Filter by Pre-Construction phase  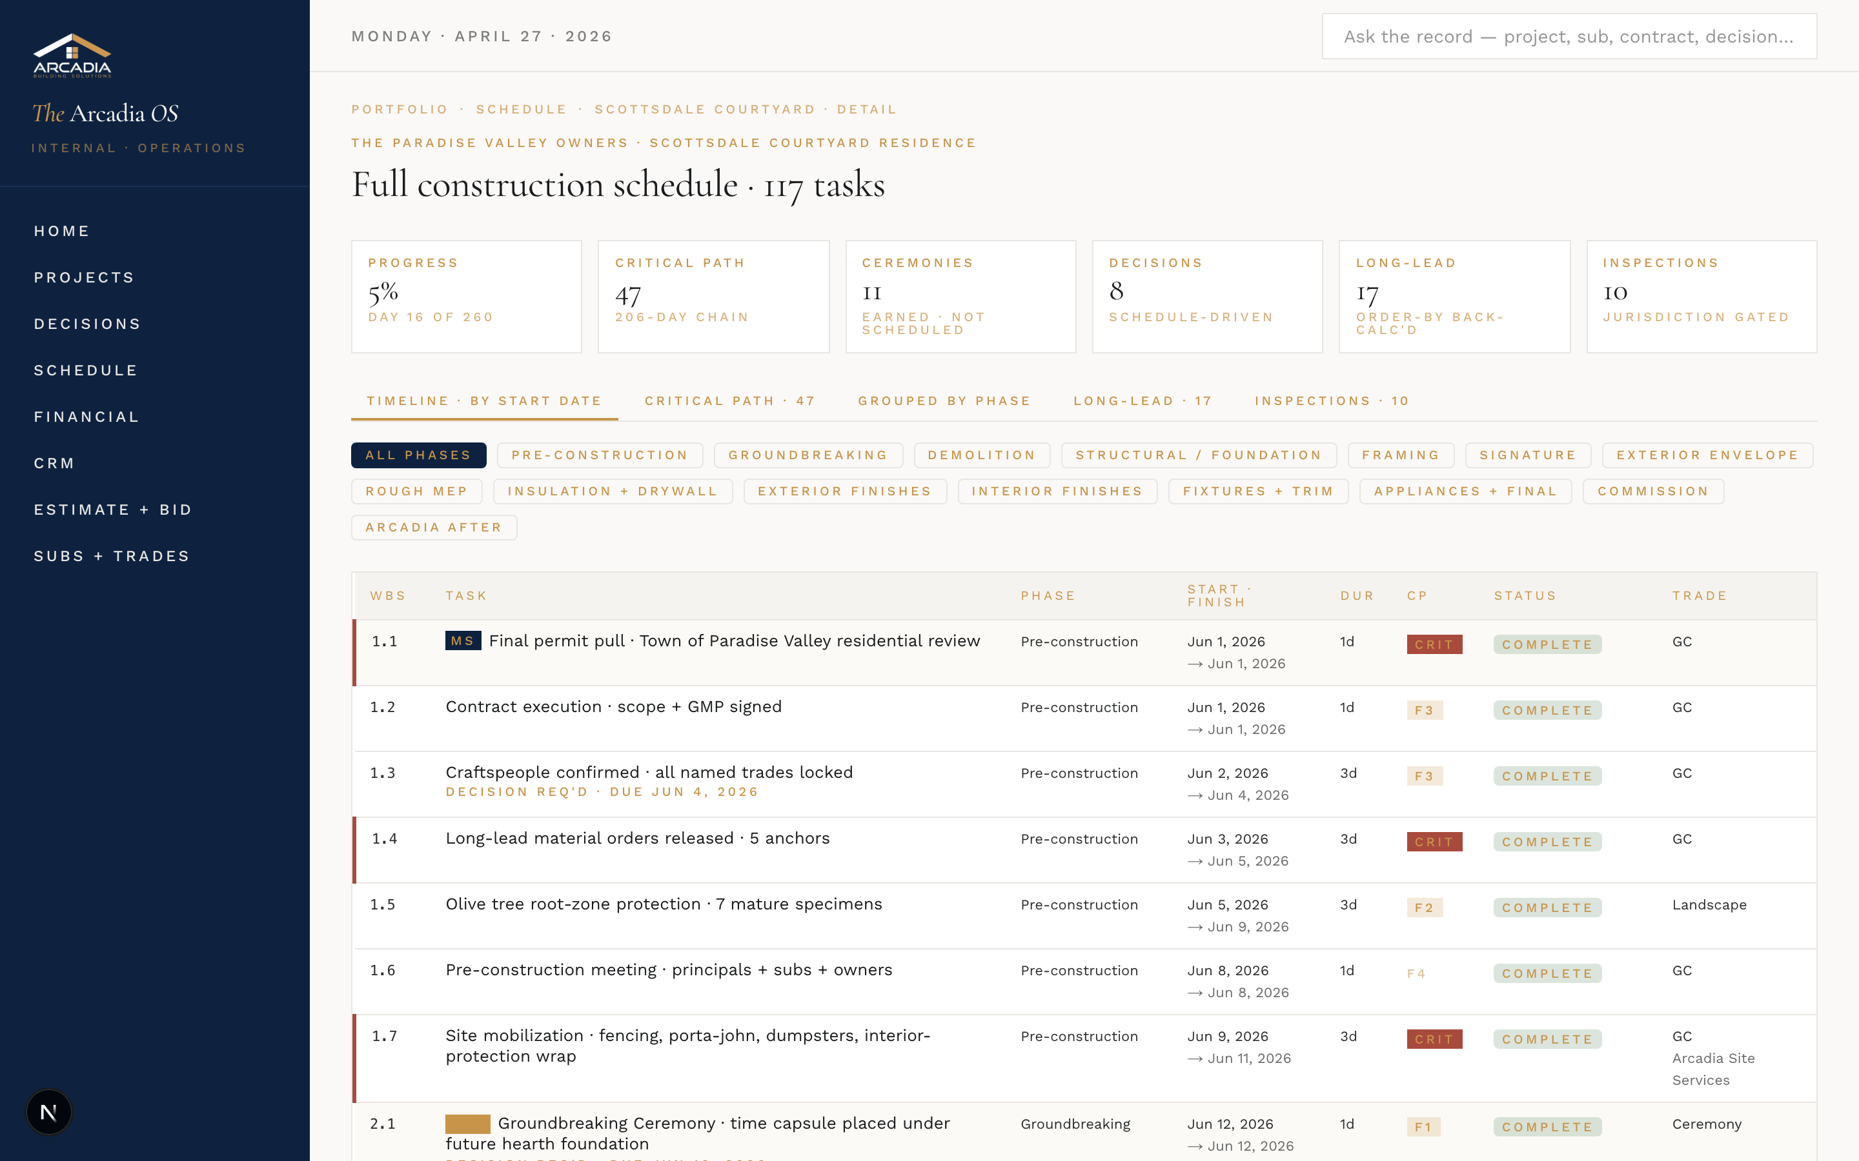(600, 455)
